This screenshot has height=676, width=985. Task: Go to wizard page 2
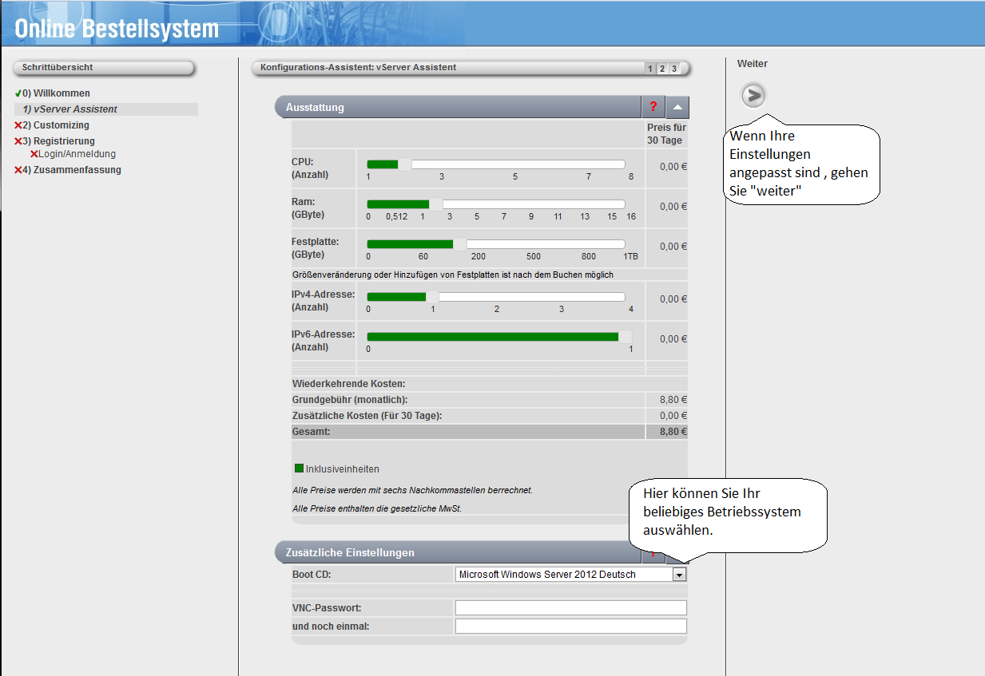pos(662,69)
